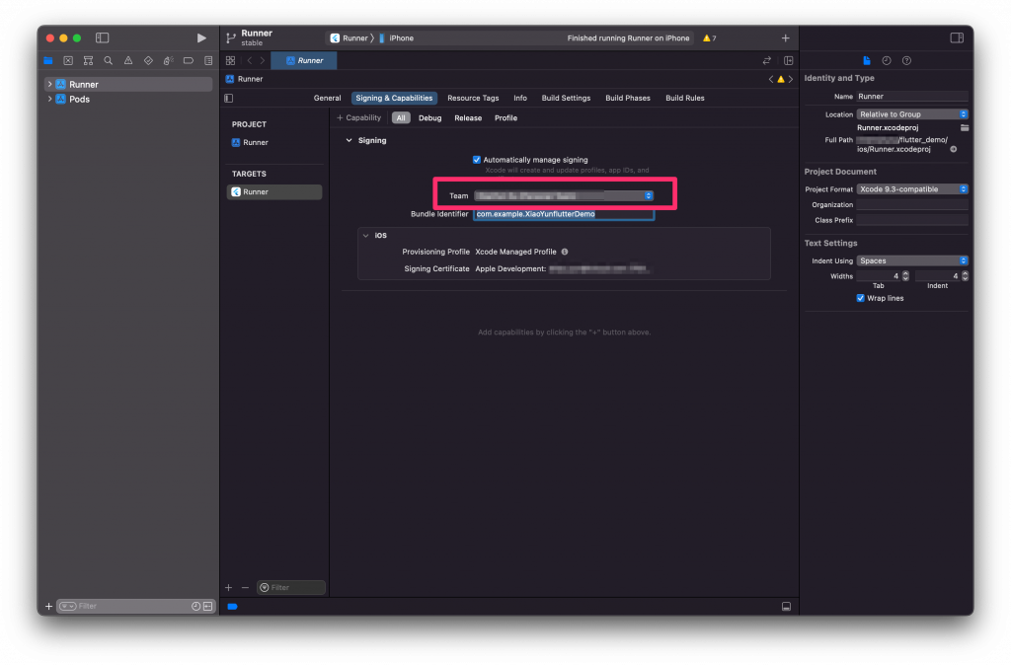Go forward with the editor forward arrow
The width and height of the screenshot is (1011, 665).
(263, 60)
